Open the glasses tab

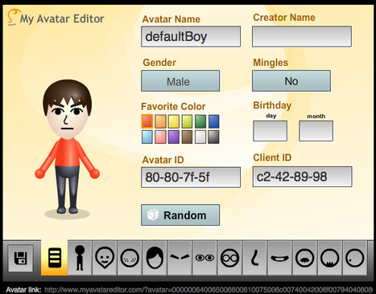[x=229, y=258]
